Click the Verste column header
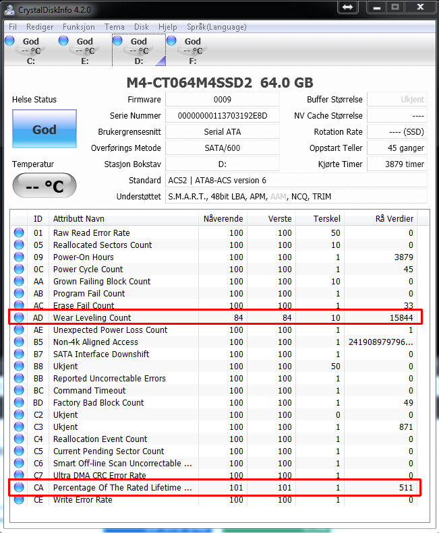This screenshot has height=533, width=439. pos(272,218)
